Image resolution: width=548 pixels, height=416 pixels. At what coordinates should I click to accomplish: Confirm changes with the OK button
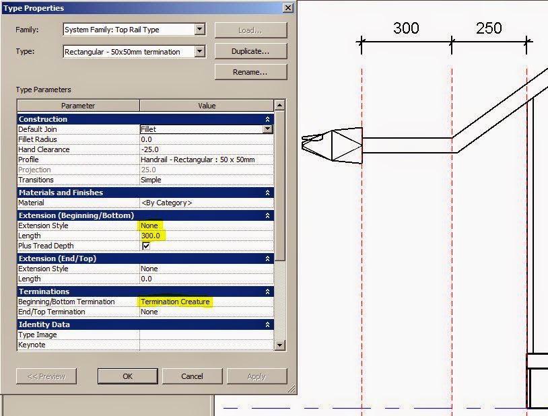pos(127,376)
